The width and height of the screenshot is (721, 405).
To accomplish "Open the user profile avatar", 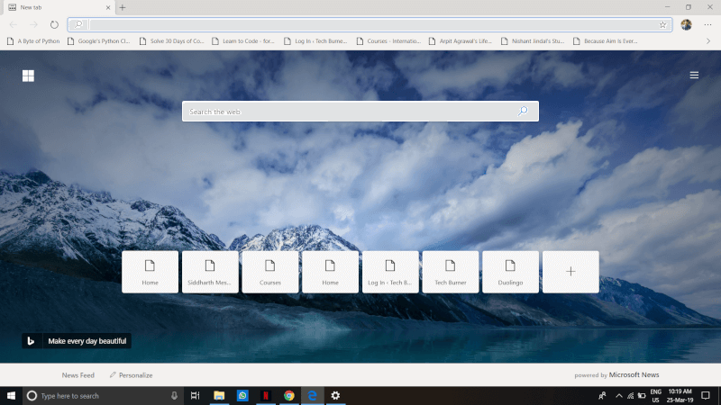I will [686, 25].
